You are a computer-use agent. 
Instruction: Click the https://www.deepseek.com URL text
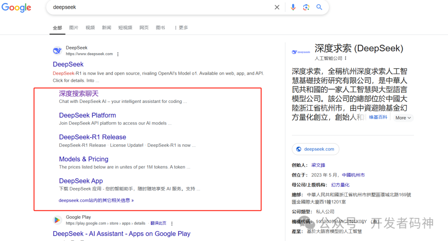tap(89, 54)
